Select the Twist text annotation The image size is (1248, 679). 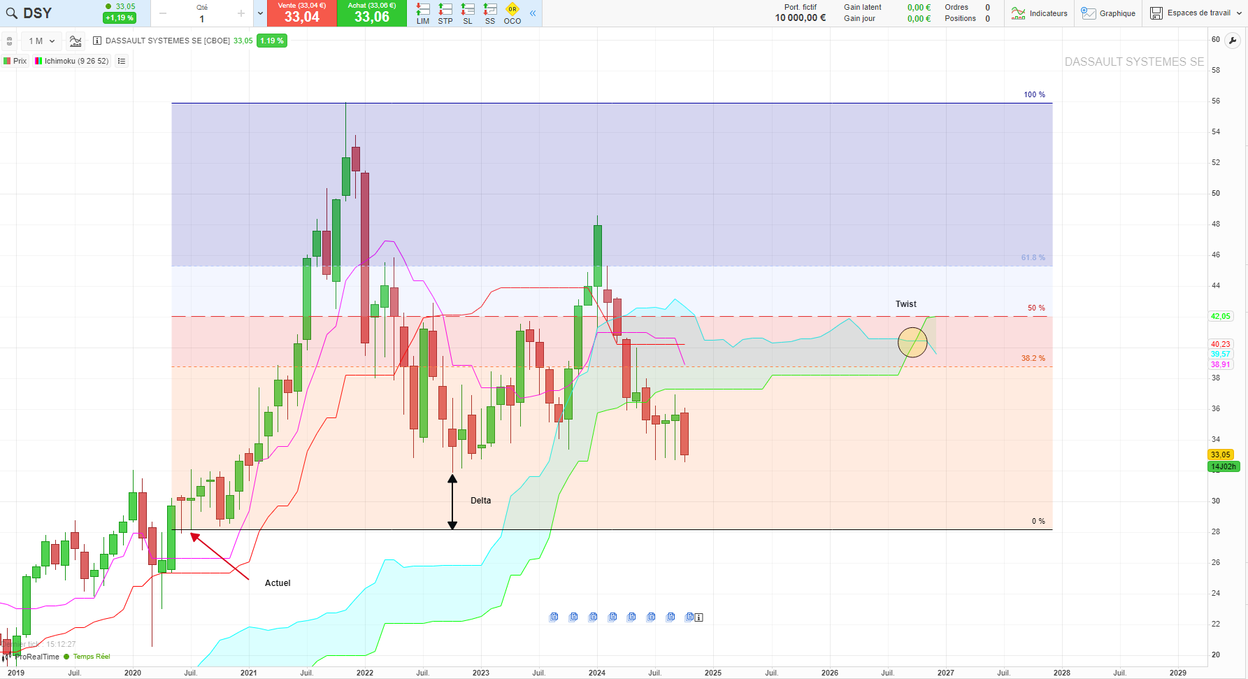point(906,304)
